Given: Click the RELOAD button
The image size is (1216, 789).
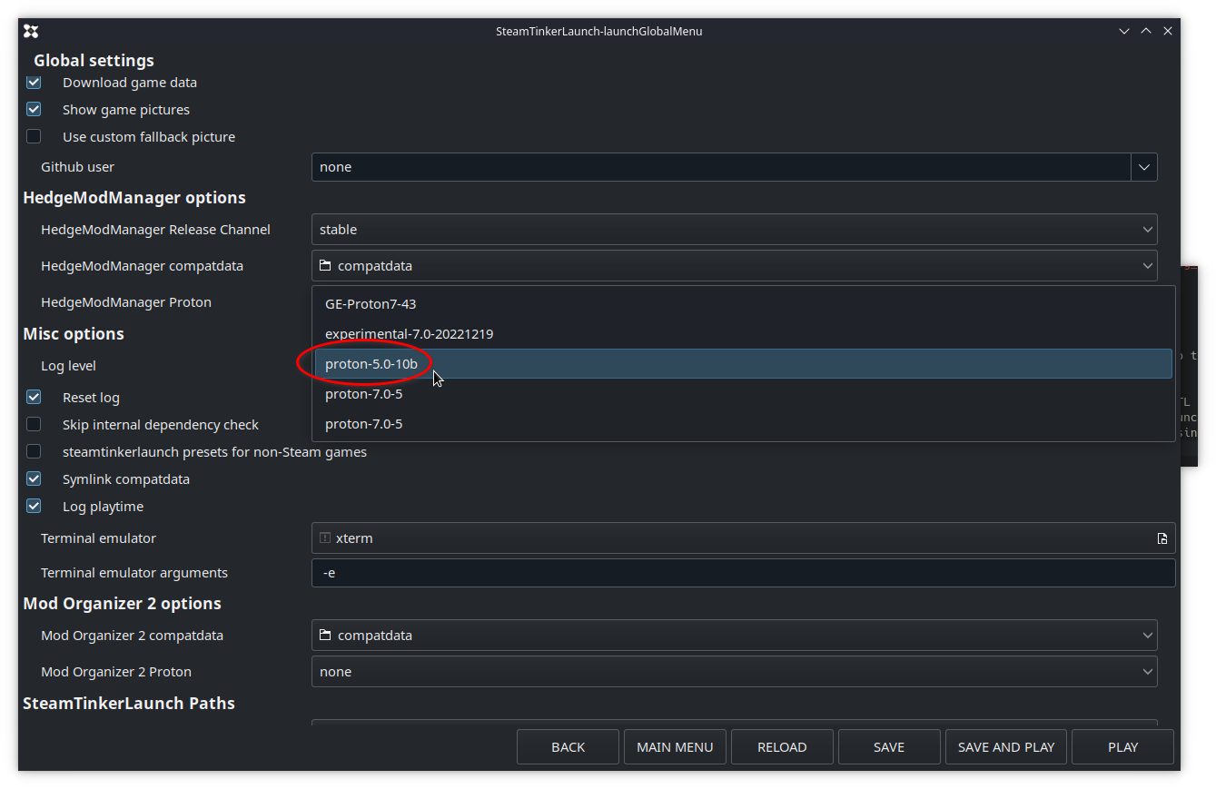Looking at the screenshot, I should 782,747.
